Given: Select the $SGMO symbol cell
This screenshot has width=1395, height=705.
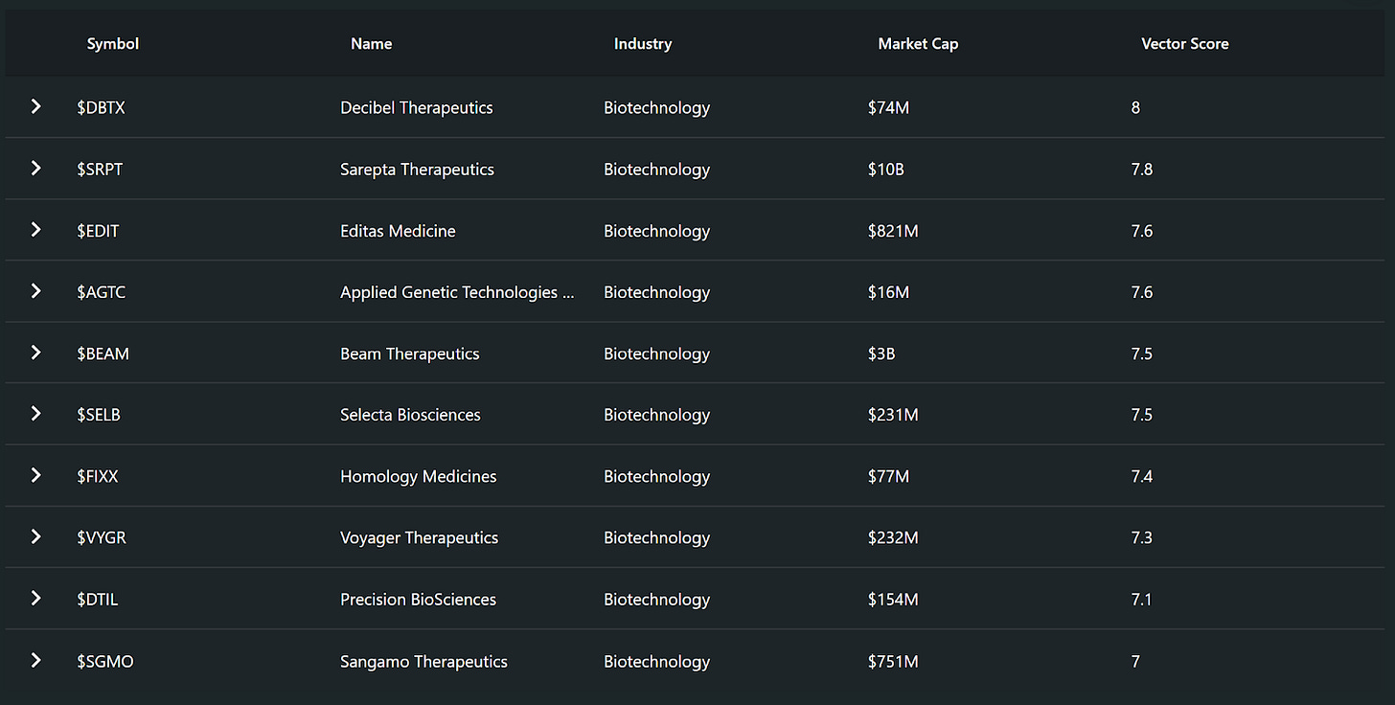Looking at the screenshot, I should (x=105, y=661).
